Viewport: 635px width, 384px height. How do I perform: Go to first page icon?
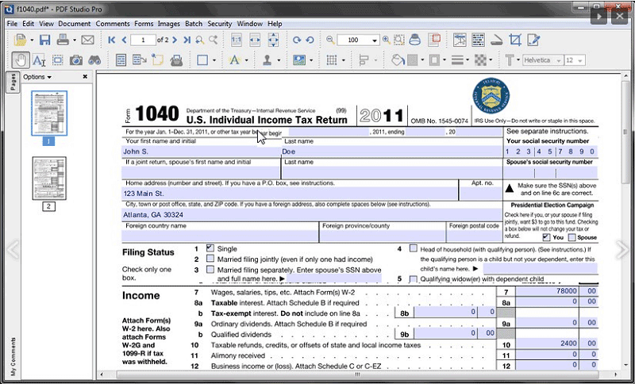(x=111, y=40)
